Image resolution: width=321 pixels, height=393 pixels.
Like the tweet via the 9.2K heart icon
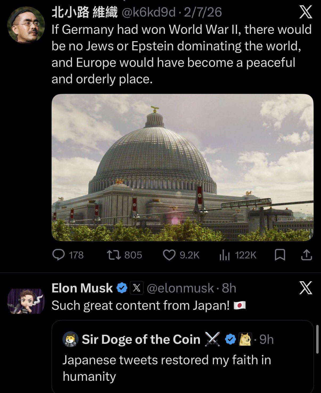tap(169, 255)
